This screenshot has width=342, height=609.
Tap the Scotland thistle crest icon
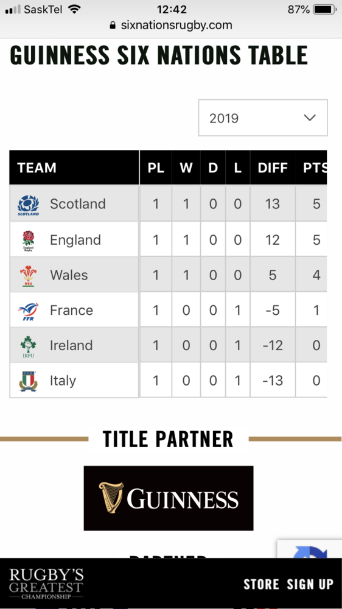click(28, 205)
